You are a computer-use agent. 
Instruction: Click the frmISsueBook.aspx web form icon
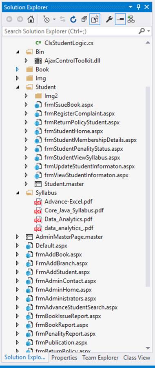click(x=38, y=105)
